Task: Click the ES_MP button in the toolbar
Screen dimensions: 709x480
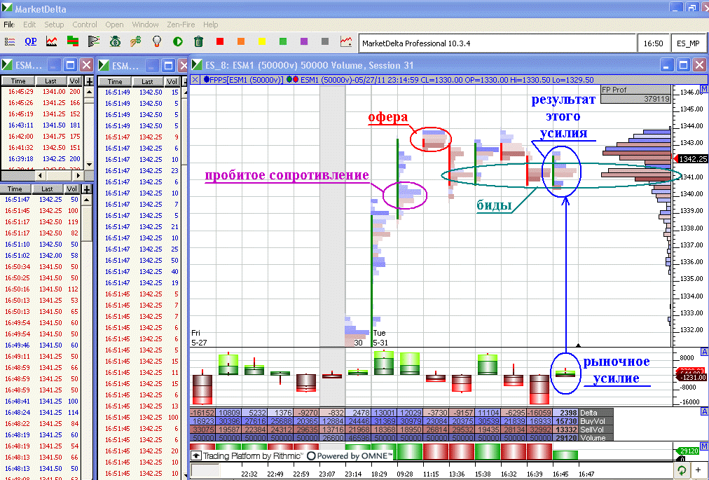Action: point(688,43)
